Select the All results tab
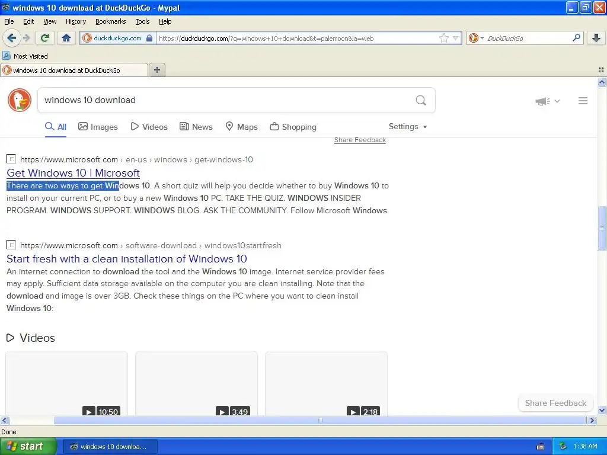607x455 pixels. 55,127
